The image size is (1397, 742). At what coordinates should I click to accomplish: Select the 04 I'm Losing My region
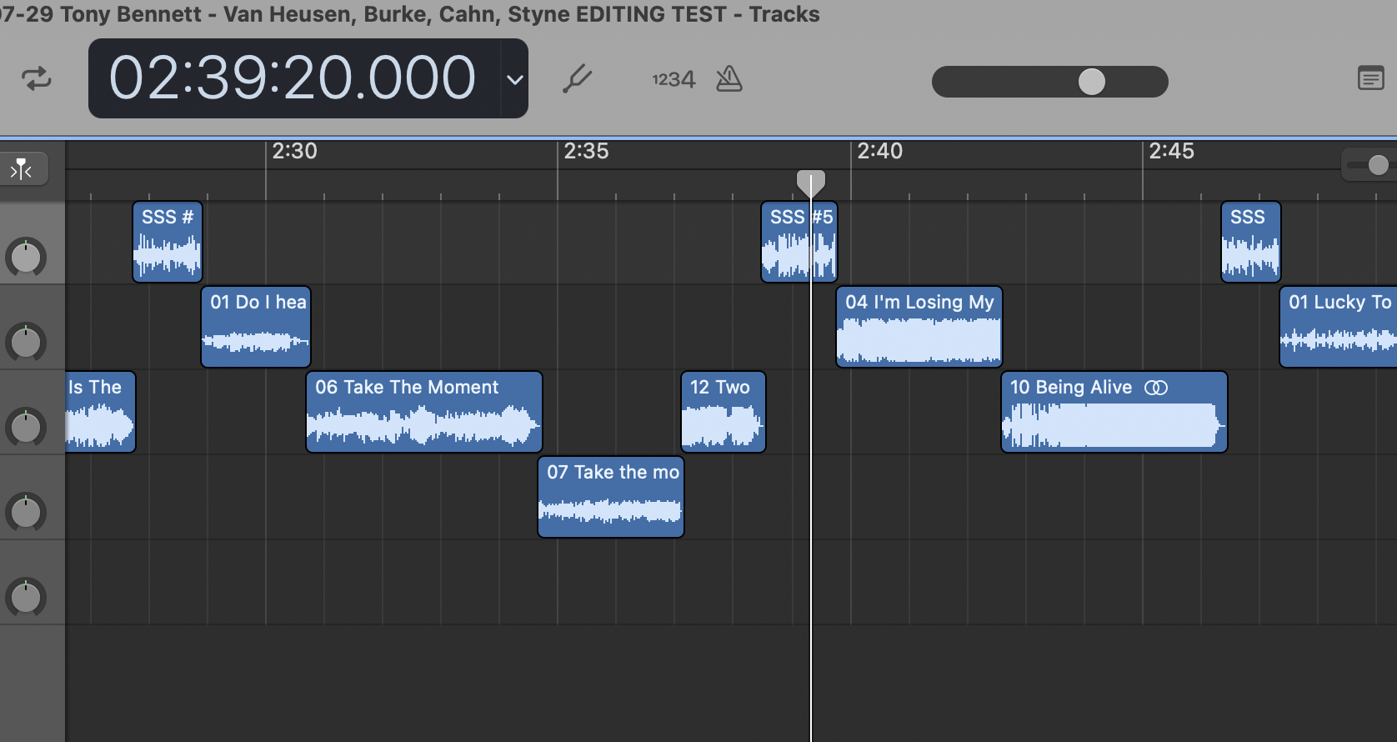[919, 327]
